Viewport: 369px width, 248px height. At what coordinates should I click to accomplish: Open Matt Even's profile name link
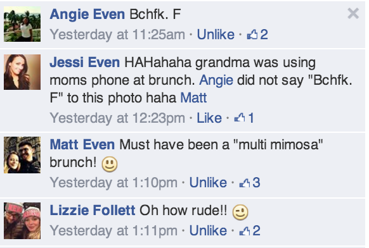click(x=82, y=144)
